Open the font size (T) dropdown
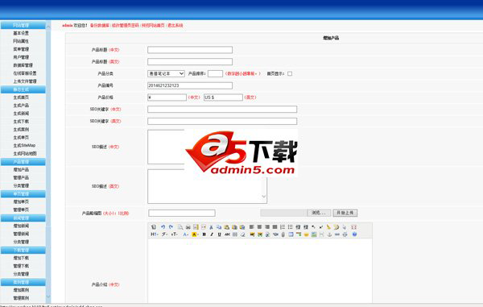Screen dimensions: 483x307 click(175, 234)
